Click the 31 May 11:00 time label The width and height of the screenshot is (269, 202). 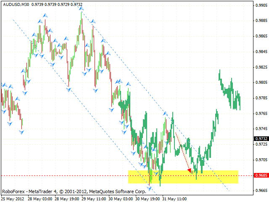point(175,198)
